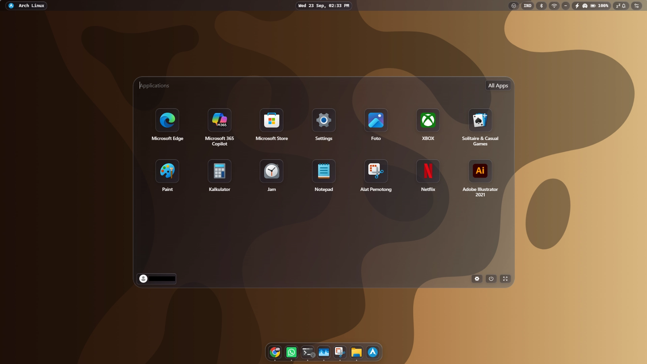Open the user account button in launcher
Screen dimensions: 647x364
coord(157,279)
